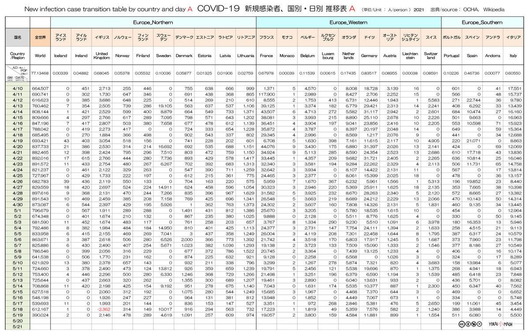Select the Latvia column label
This screenshot has height=333, width=529.
pyautogui.click(x=225, y=56)
